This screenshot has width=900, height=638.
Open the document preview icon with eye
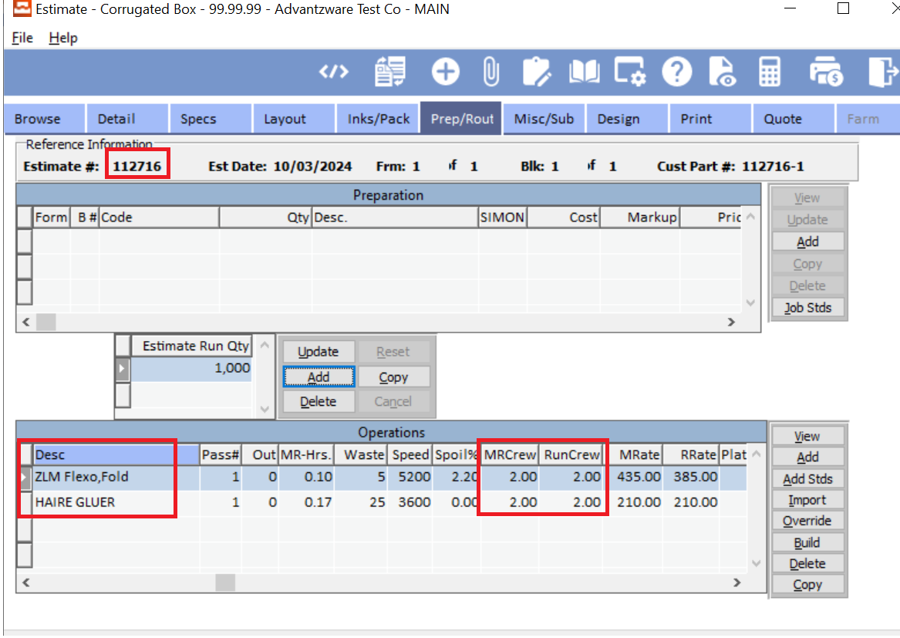[723, 71]
